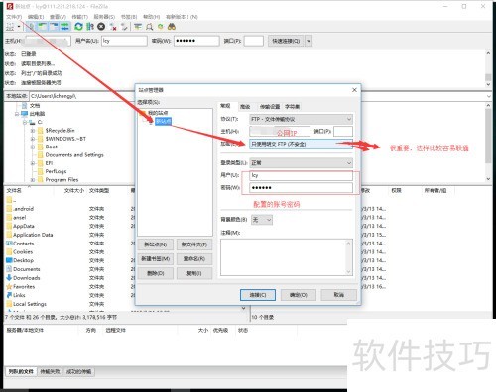Screen dimensions: 496x392
Task: Expand the EFI folder tree node
Action: point(33,163)
